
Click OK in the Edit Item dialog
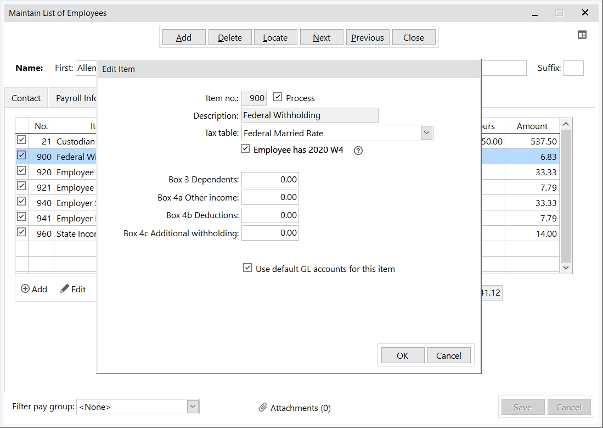(x=402, y=355)
